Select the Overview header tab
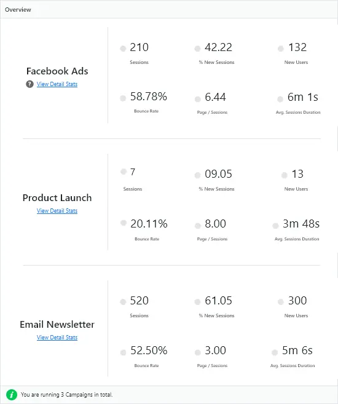Image resolution: width=338 pixels, height=404 pixels. pos(18,10)
